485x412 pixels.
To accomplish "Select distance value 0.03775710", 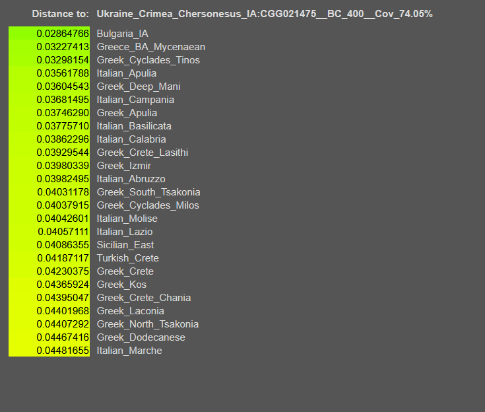I will click(63, 126).
